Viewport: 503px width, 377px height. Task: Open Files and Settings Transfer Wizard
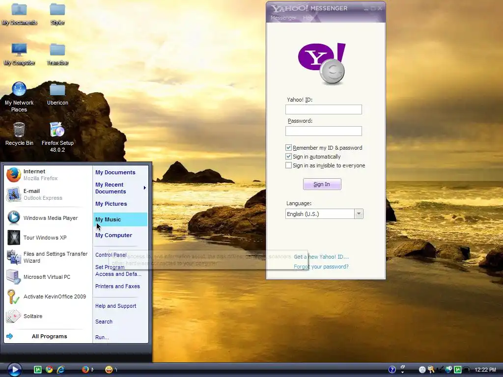(48, 257)
